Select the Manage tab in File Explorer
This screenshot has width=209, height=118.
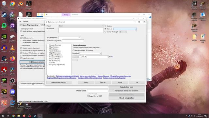click(x=66, y=15)
